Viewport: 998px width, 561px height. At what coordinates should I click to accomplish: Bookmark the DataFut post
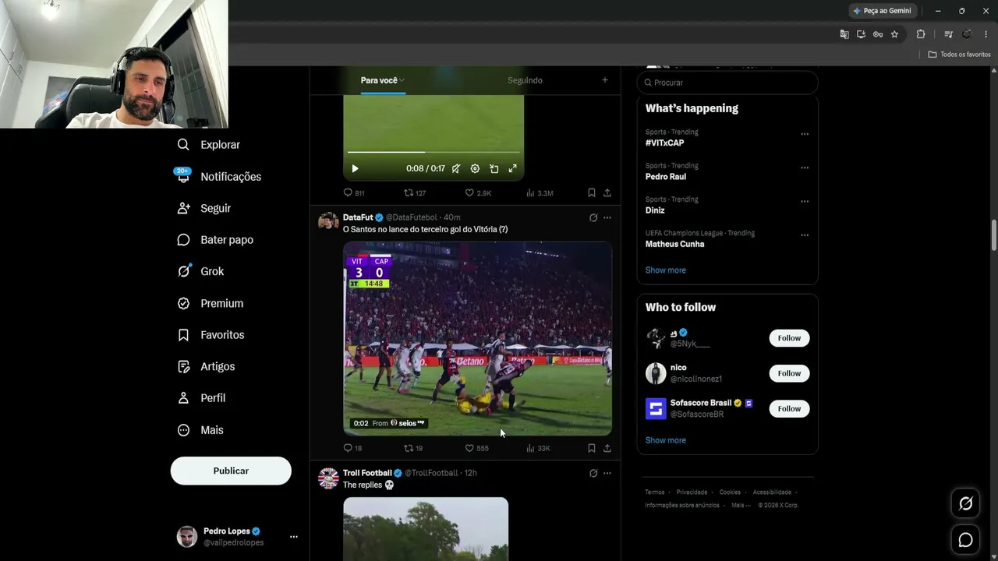[592, 449]
